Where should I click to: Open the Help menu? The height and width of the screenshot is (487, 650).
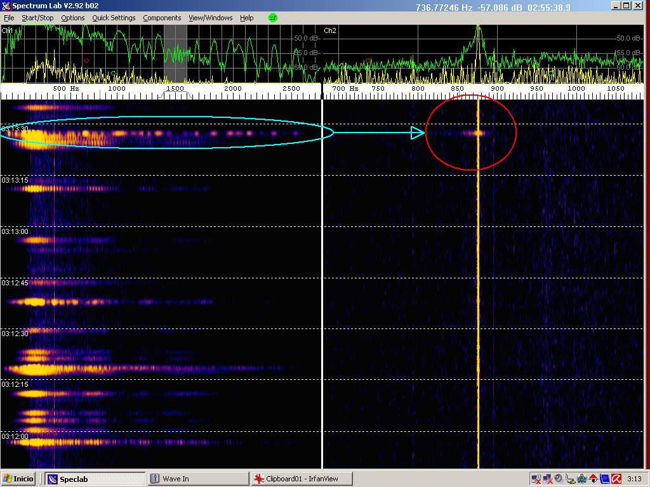(246, 18)
